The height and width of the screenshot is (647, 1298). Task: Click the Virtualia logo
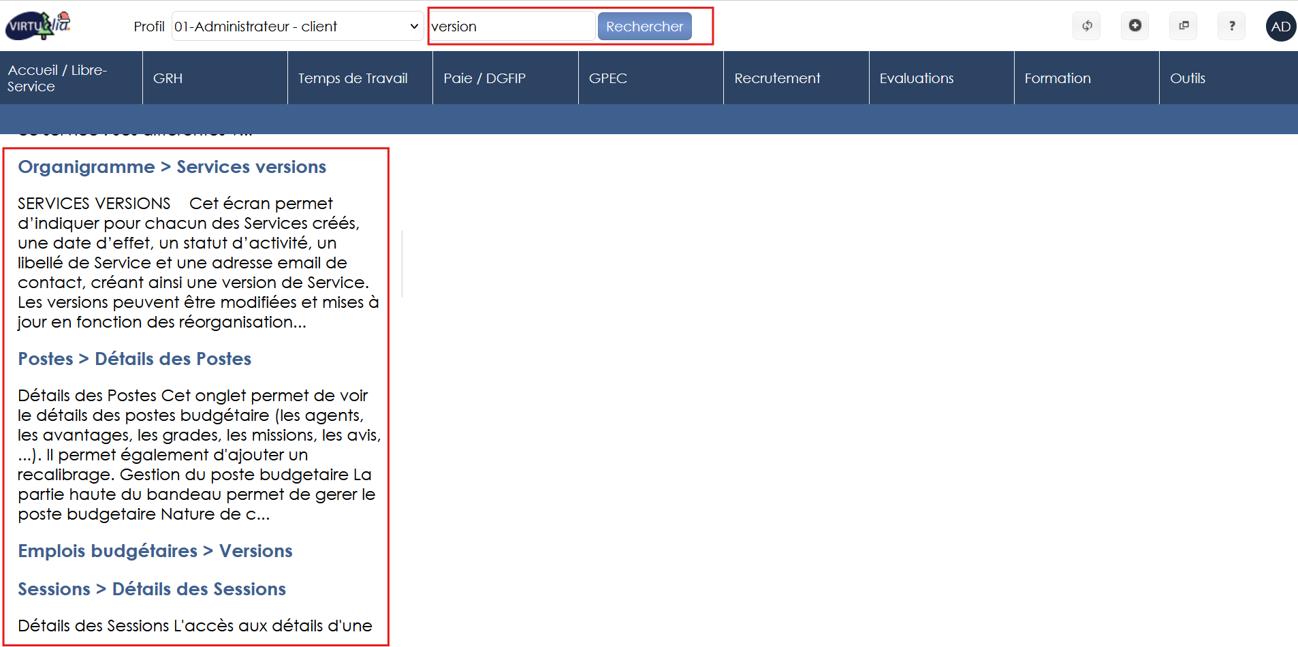[38, 26]
